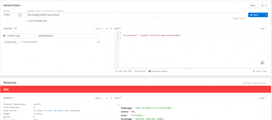Clear the request body with the trash icon
The height and width of the screenshot is (120, 272).
coord(254,71)
